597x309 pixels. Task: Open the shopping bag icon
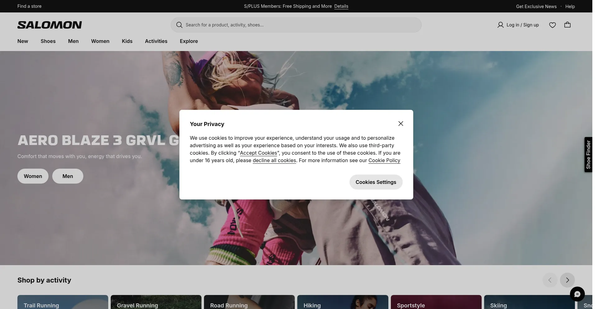tap(567, 25)
